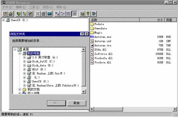This screenshot has width=178, height=117.
Task: Click the delete X toolbar icon
Action: click(x=38, y=14)
